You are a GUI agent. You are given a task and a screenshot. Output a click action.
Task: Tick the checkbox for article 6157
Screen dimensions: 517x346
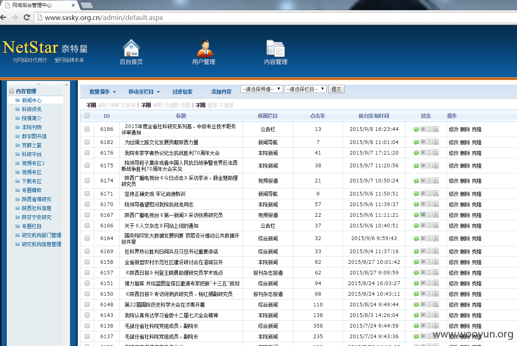coord(87,272)
